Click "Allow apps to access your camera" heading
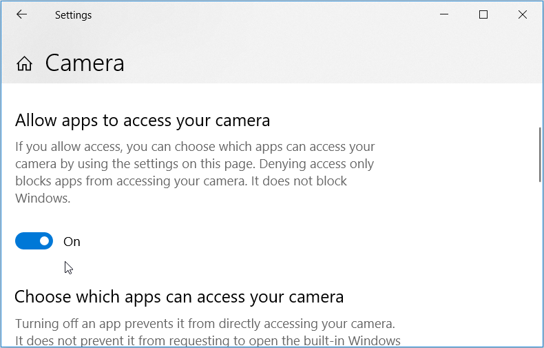 [x=143, y=121]
